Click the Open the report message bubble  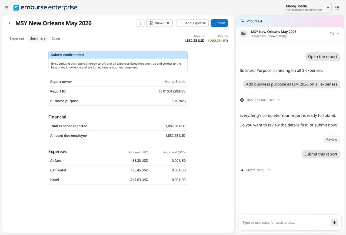(x=322, y=57)
